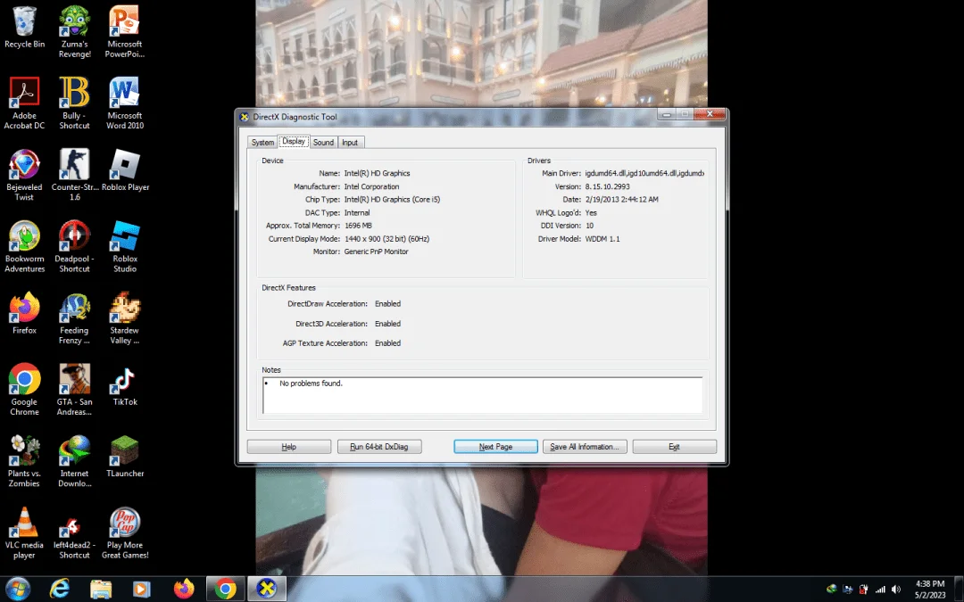Image resolution: width=964 pixels, height=602 pixels.
Task: Switch to the System tab
Action: pos(262,142)
